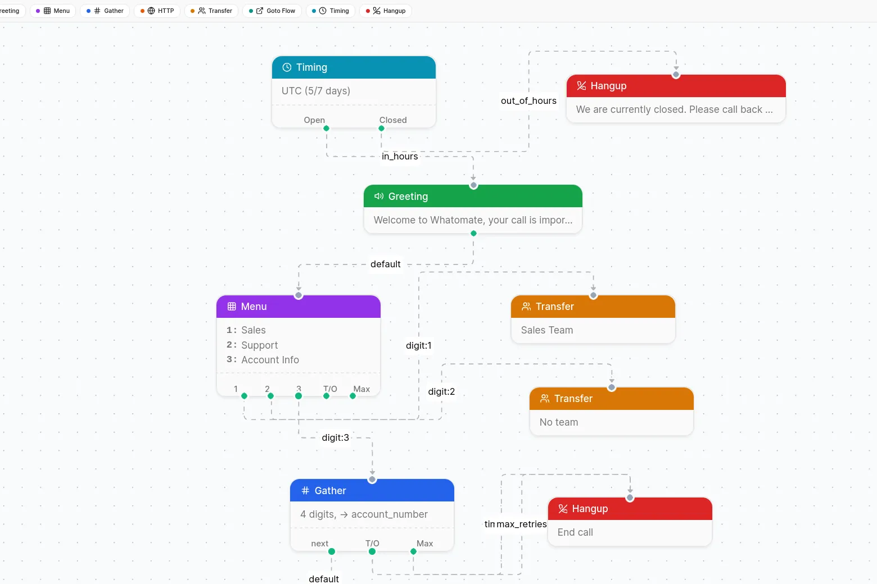This screenshot has height=584, width=877.
Task: Choose the Timing chip in the top palette
Action: coord(331,11)
